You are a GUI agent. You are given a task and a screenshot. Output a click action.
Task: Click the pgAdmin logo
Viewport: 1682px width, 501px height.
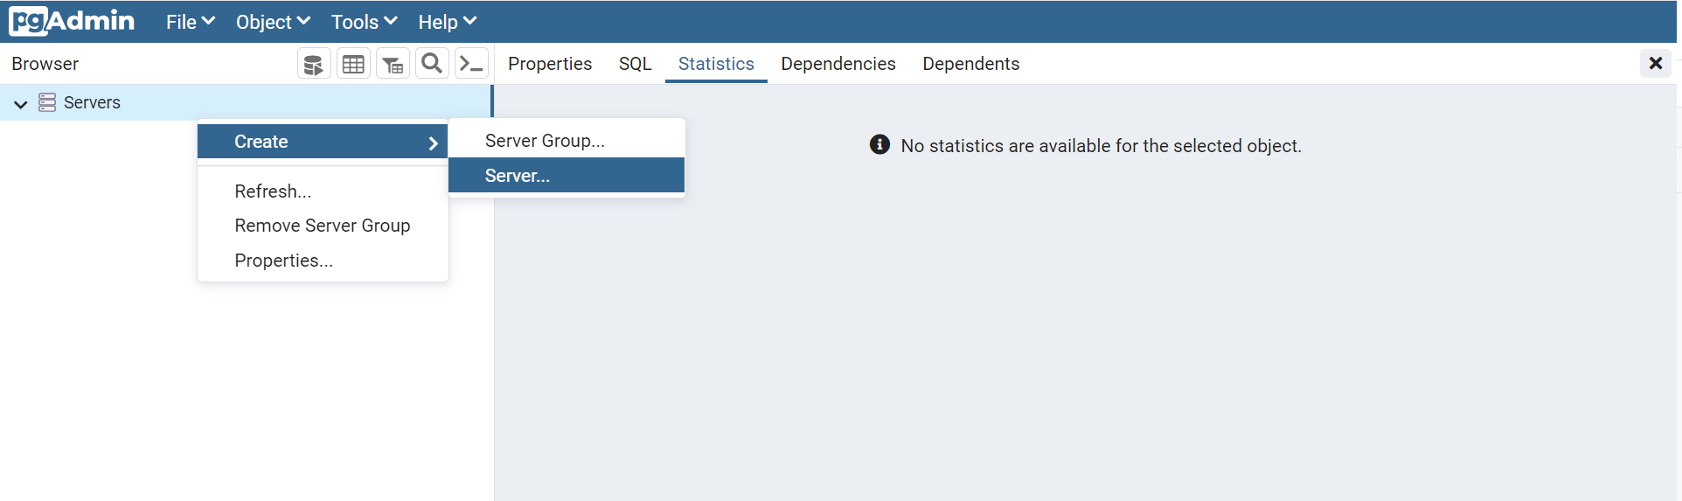72,21
